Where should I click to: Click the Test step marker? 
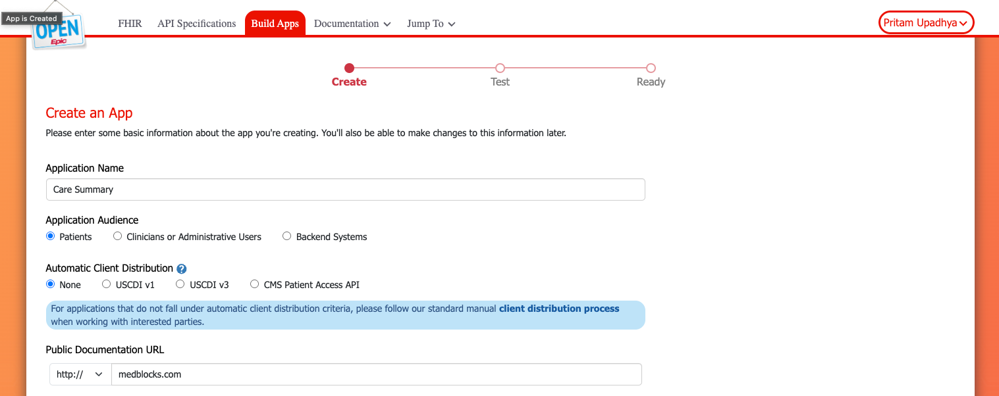tap(500, 68)
